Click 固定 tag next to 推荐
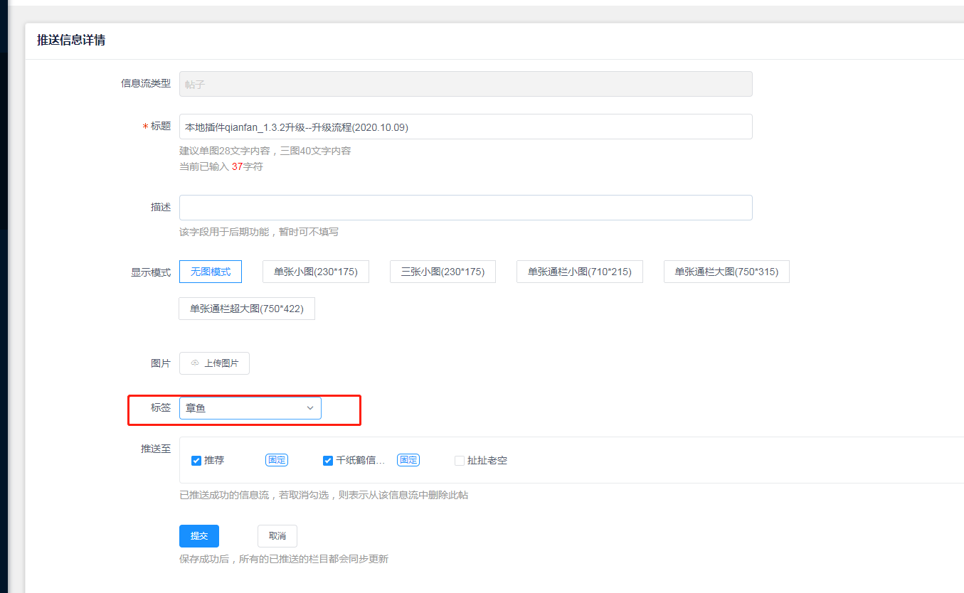The image size is (964, 593). pyautogui.click(x=277, y=460)
